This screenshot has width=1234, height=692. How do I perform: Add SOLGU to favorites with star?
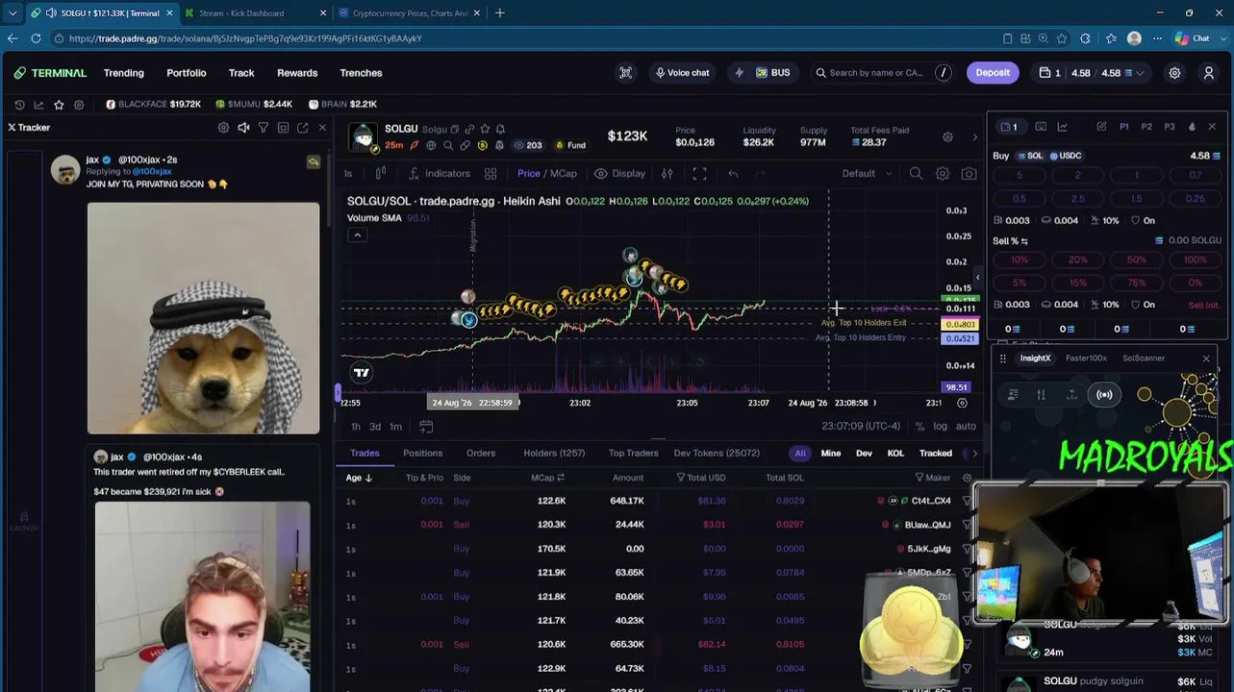[x=485, y=129]
